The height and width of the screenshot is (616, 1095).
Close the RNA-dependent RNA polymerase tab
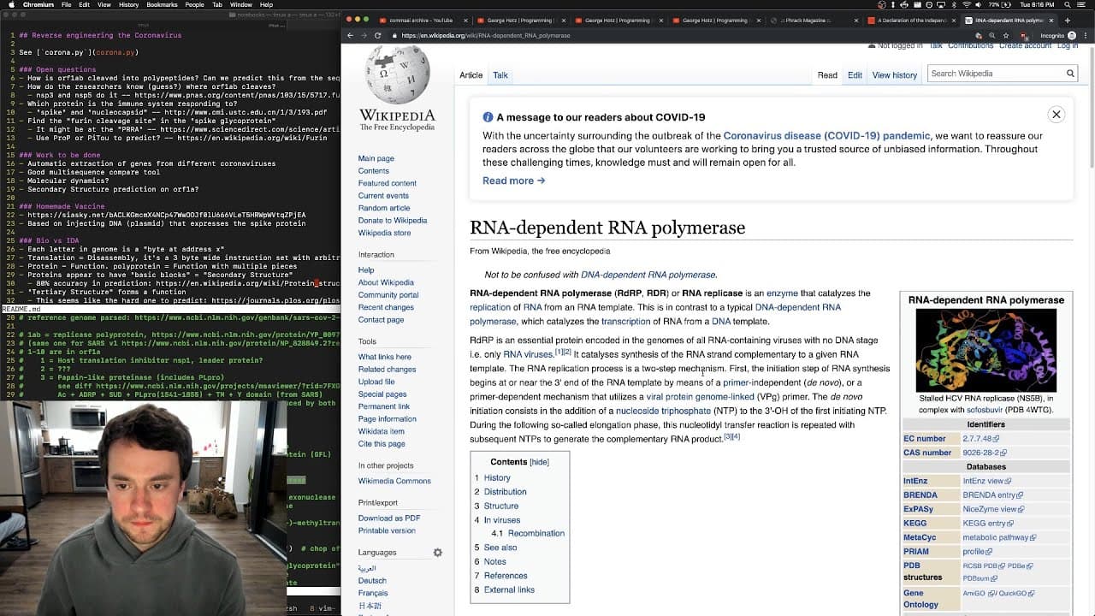click(x=1051, y=20)
